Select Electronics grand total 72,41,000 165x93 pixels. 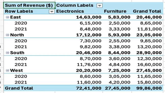(x=89, y=88)
